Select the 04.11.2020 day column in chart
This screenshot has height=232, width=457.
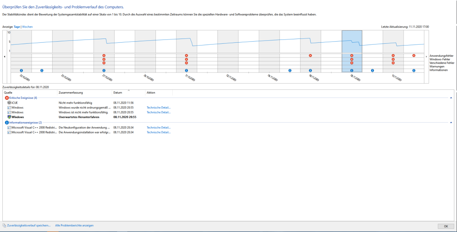[x=269, y=51]
